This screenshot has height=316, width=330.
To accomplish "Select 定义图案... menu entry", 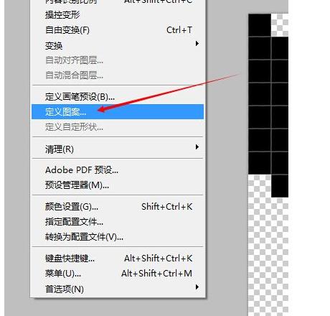I will point(118,111).
